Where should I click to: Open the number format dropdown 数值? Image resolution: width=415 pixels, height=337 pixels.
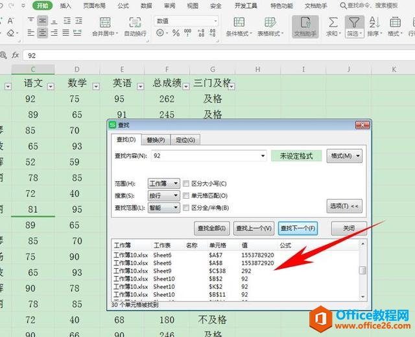tap(186, 21)
